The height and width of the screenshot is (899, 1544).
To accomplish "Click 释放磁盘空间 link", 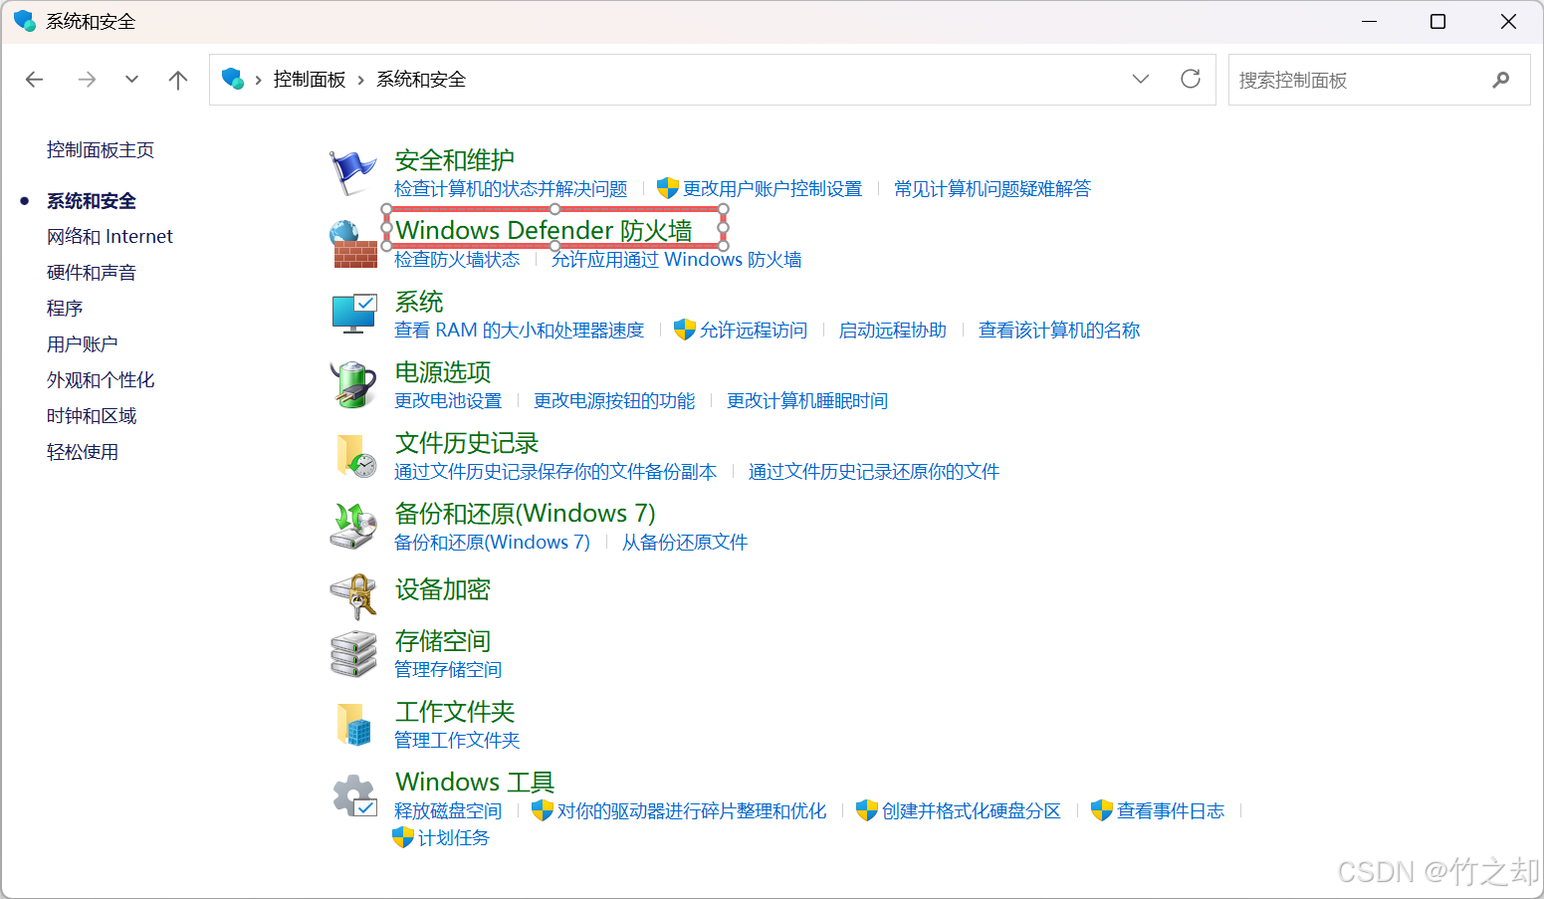I will 448,811.
